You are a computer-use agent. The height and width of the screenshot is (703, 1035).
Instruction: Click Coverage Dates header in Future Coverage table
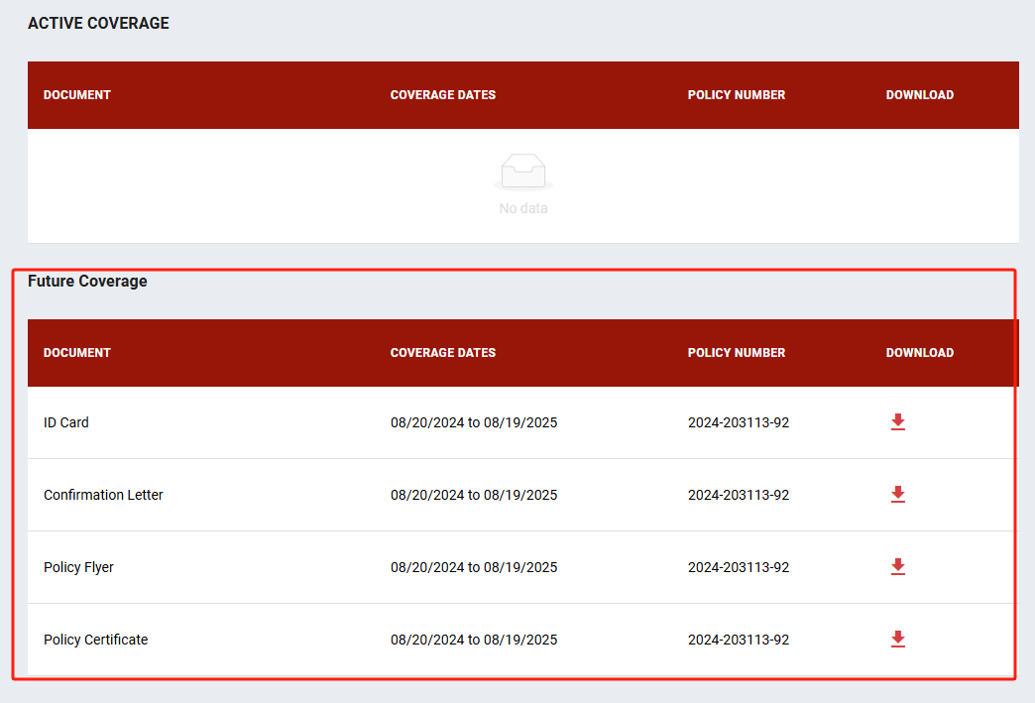coord(443,353)
